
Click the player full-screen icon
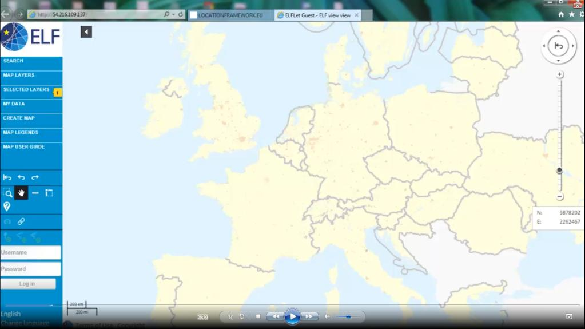569,316
